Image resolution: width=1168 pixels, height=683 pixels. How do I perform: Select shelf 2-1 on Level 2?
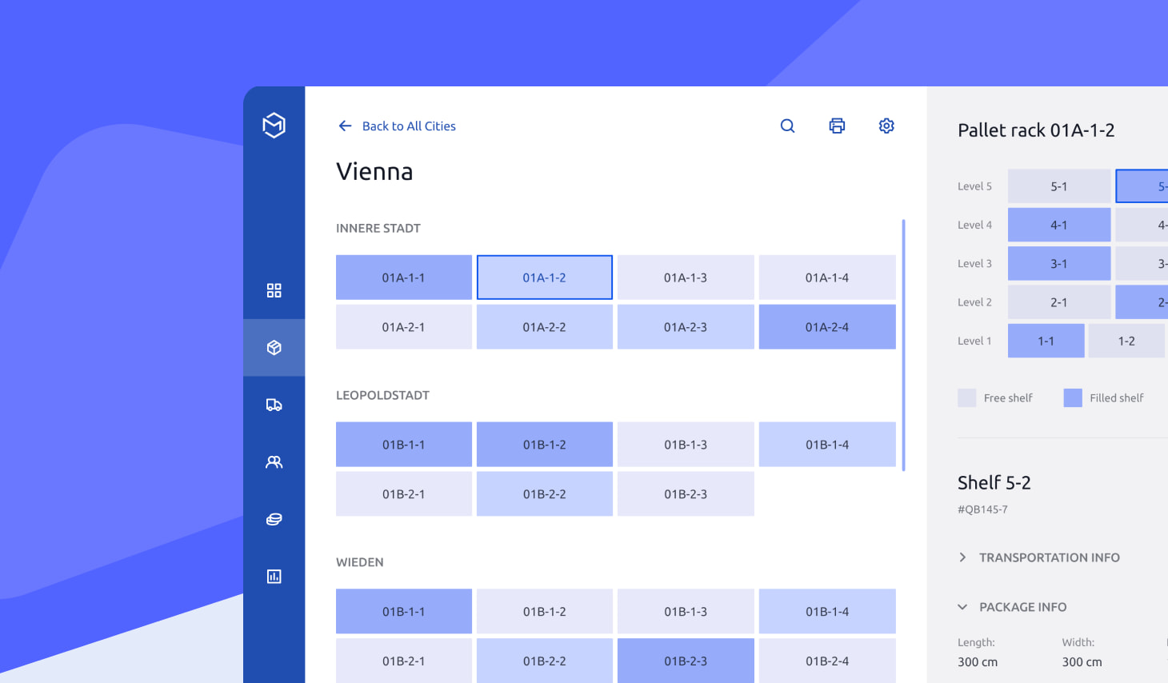pos(1058,302)
